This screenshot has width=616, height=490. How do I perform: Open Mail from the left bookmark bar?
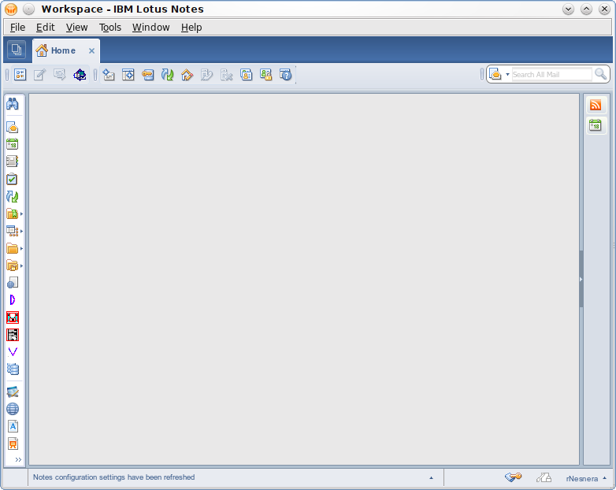(12, 127)
